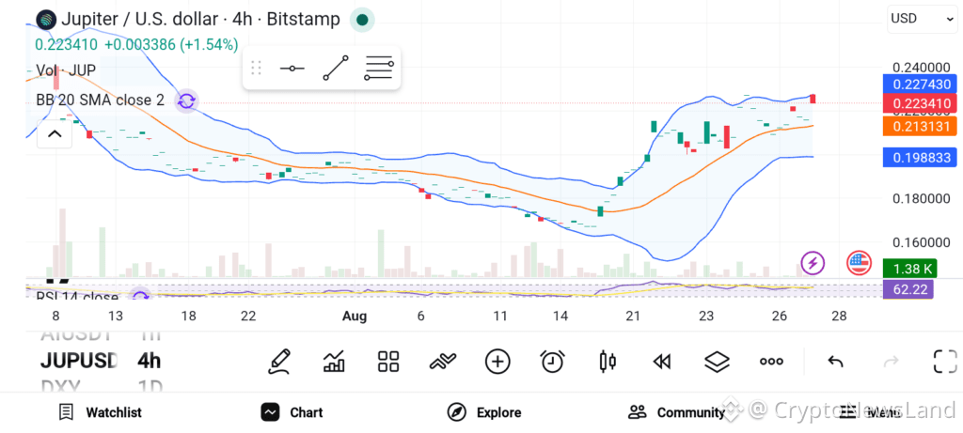Select the drawing pencil tool
963x433 pixels.
(x=278, y=362)
